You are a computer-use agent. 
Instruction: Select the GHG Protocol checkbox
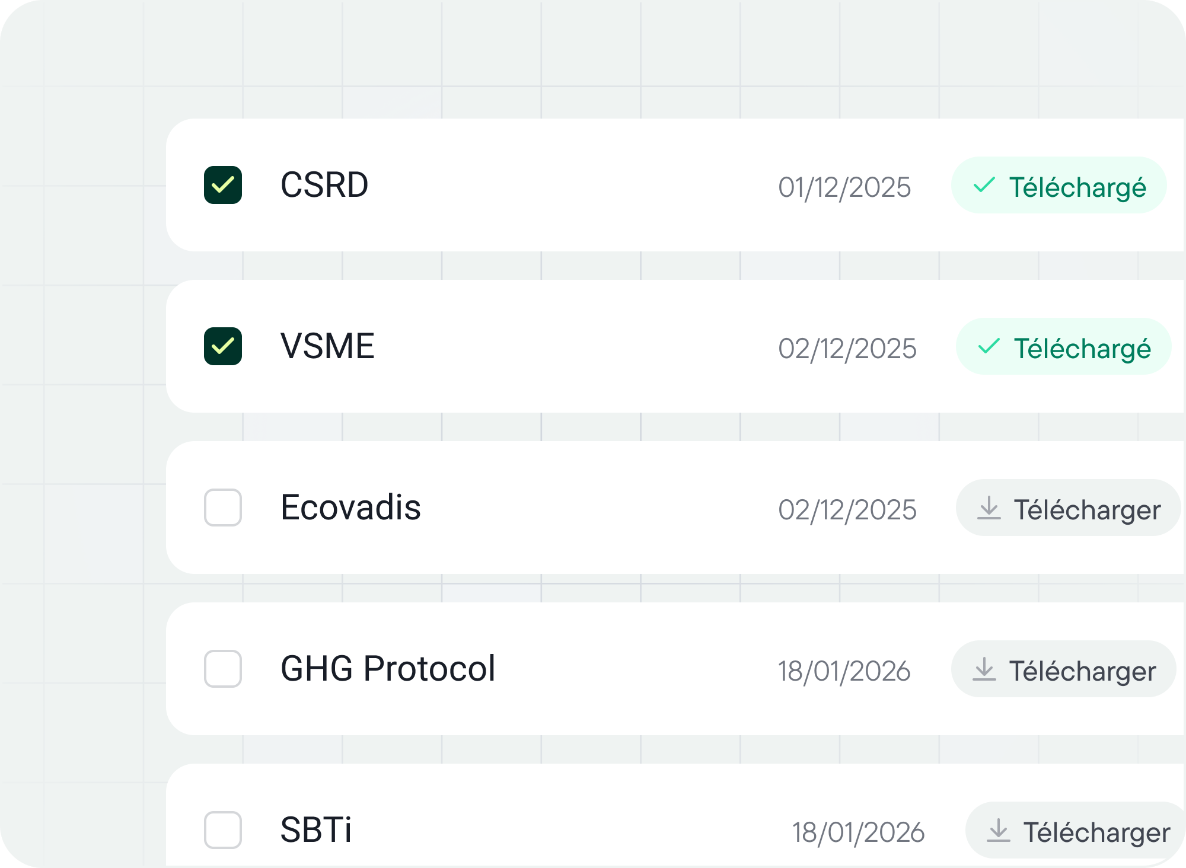pyautogui.click(x=223, y=669)
